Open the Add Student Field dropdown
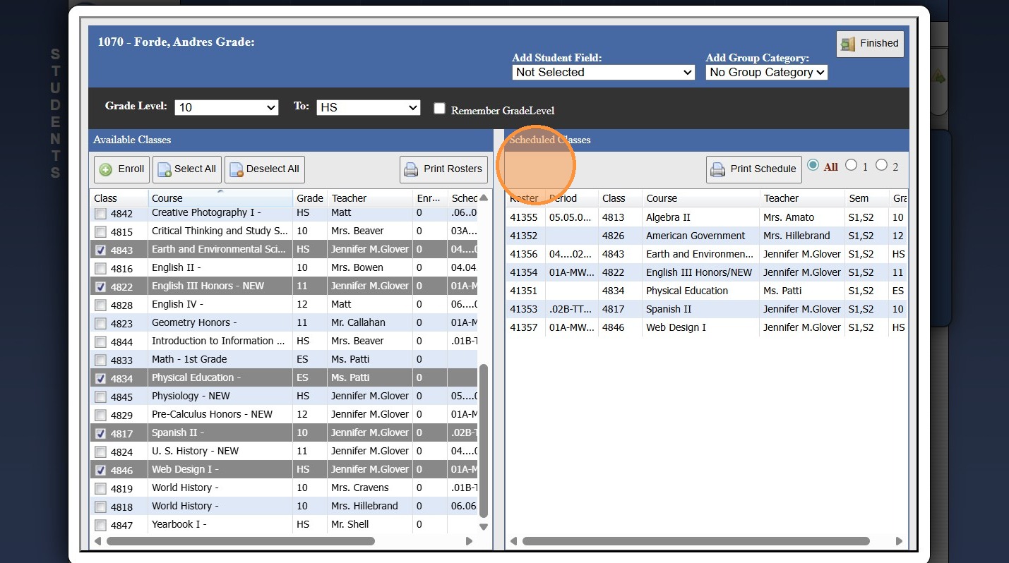The image size is (1009, 563). coord(603,72)
